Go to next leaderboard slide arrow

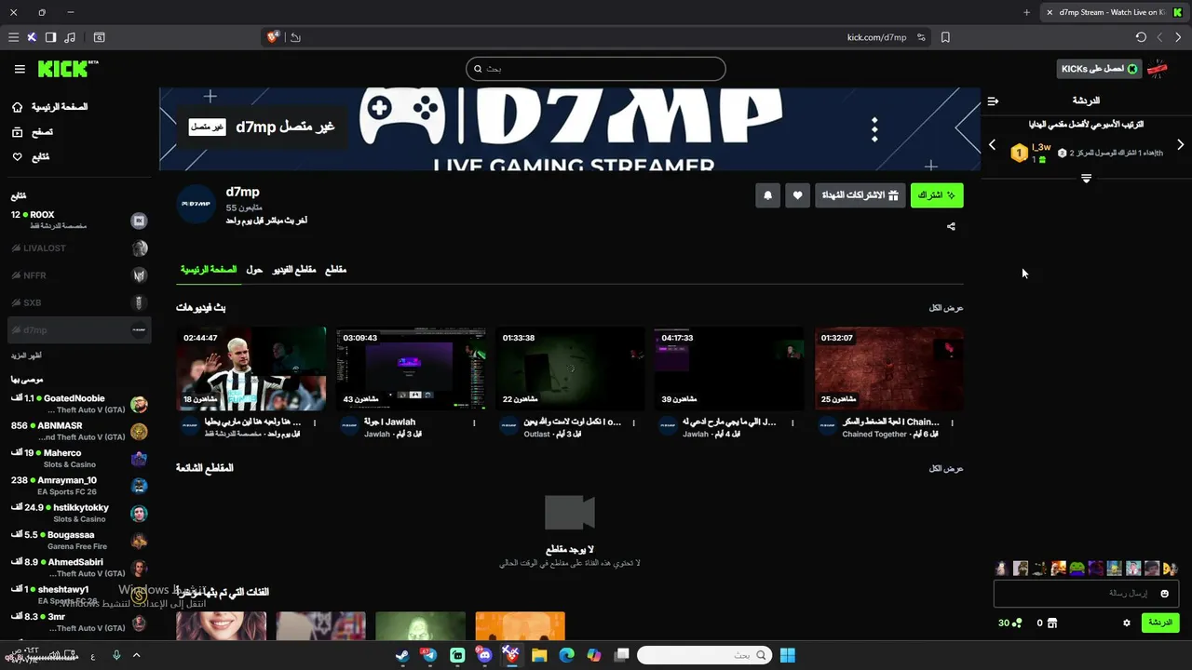pyautogui.click(x=1181, y=145)
